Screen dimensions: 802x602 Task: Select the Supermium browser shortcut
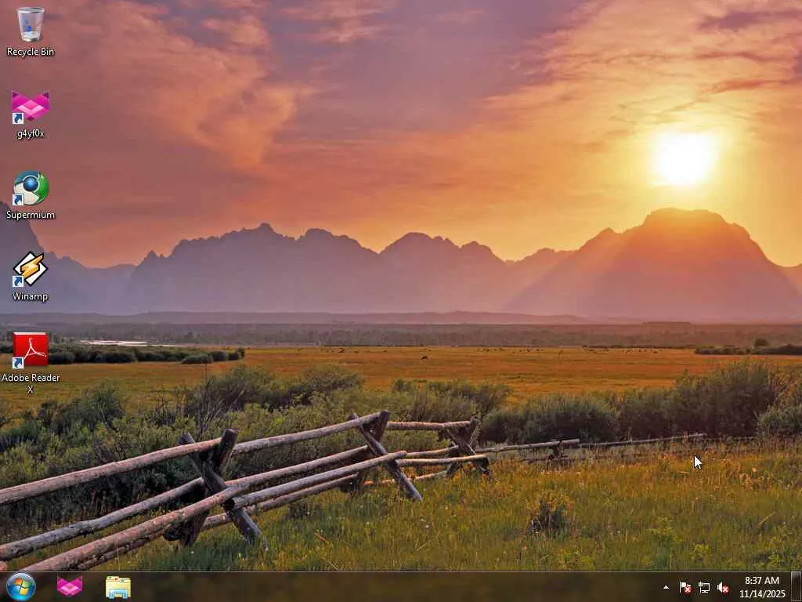point(31,195)
